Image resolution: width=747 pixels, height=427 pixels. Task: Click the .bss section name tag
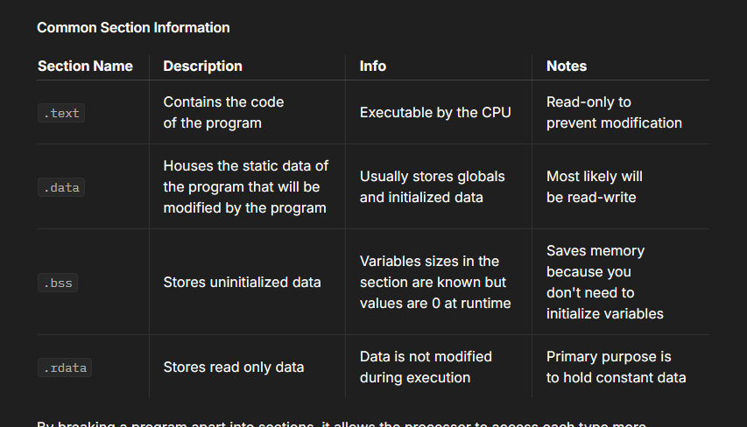tap(58, 283)
